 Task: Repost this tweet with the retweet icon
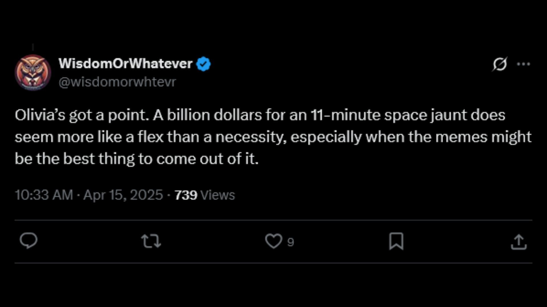click(151, 241)
